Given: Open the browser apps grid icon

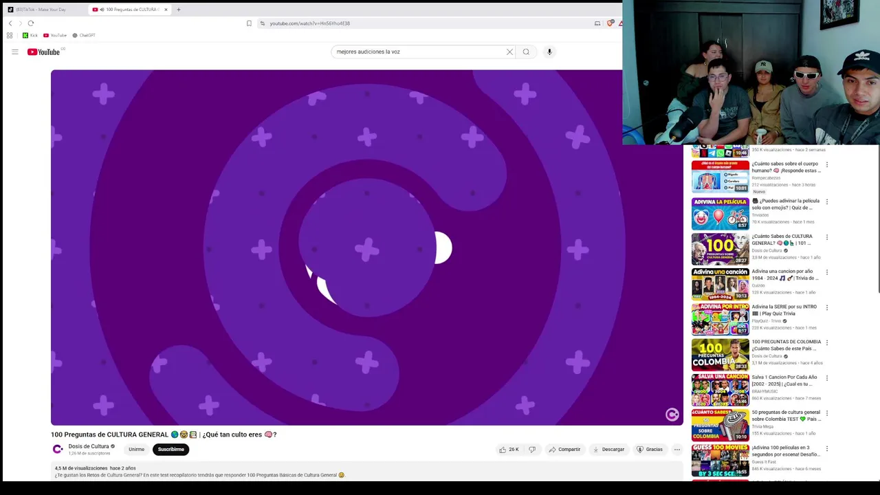Looking at the screenshot, I should point(10,35).
